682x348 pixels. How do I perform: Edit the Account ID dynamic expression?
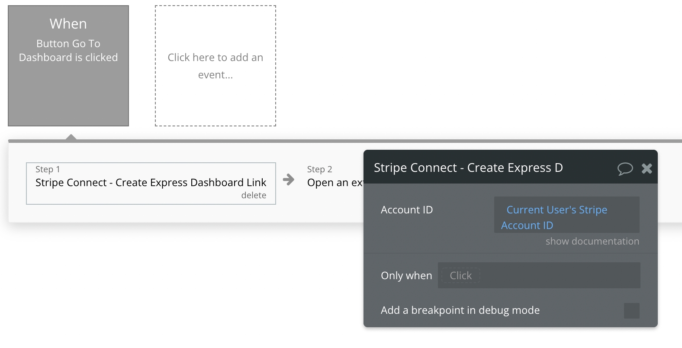pos(567,215)
